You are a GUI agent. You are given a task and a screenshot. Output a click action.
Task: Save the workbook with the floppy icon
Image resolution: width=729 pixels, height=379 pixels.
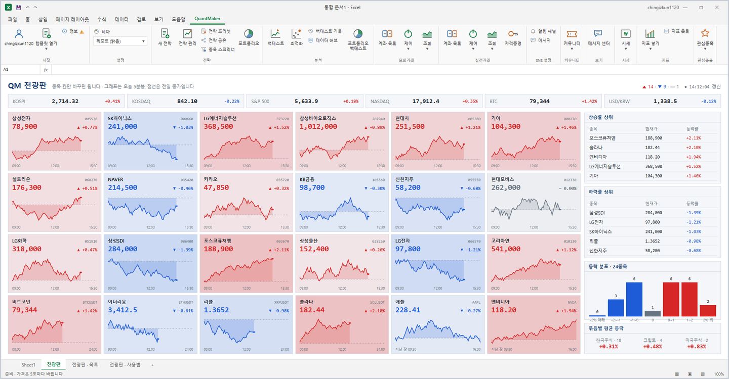pyautogui.click(x=19, y=8)
